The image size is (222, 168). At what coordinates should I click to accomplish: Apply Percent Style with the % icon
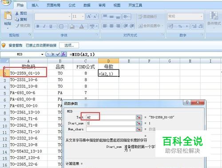pos(180,26)
